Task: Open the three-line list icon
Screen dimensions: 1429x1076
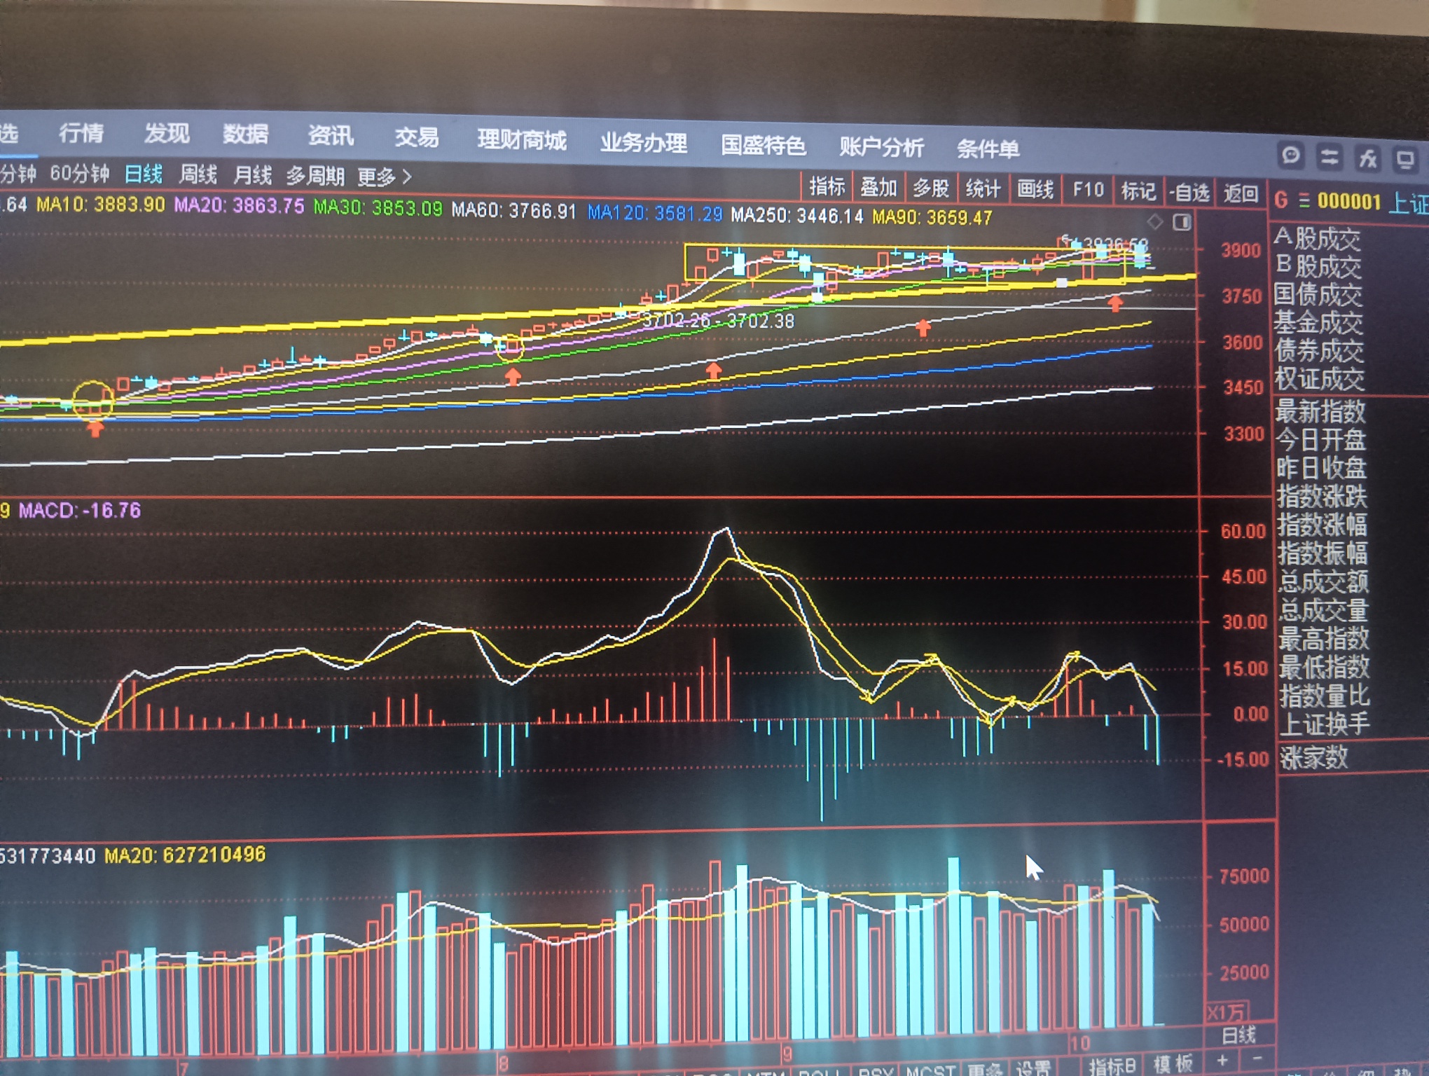Action: coord(1304,202)
